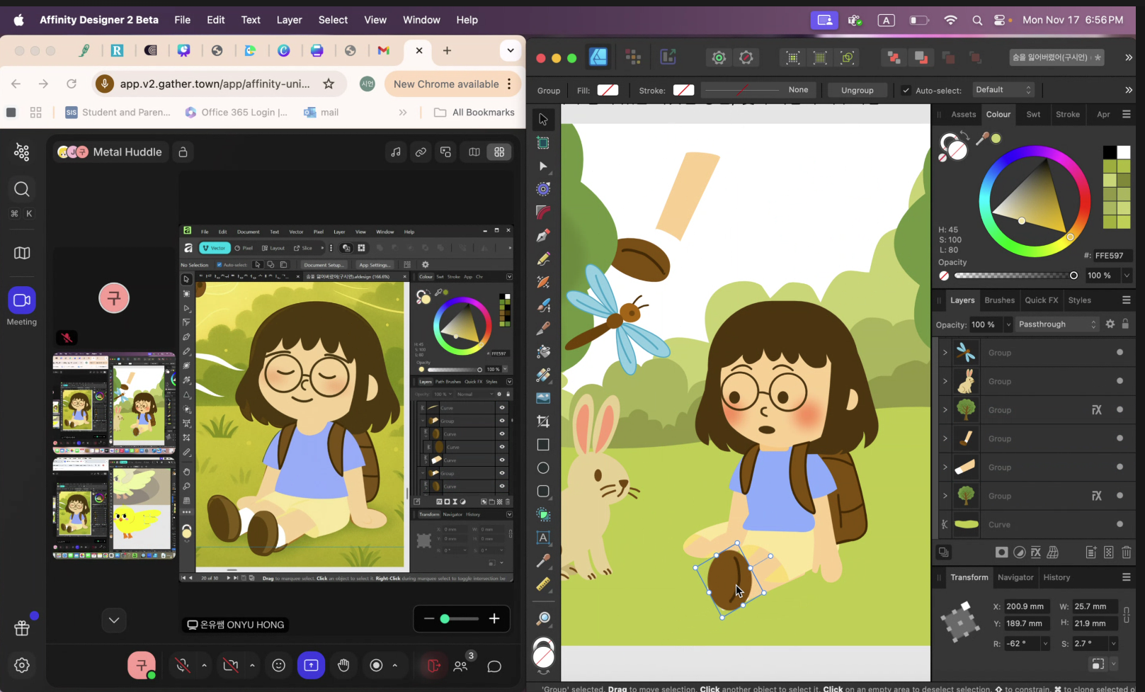Click the Add Layer icon

[1090, 552]
